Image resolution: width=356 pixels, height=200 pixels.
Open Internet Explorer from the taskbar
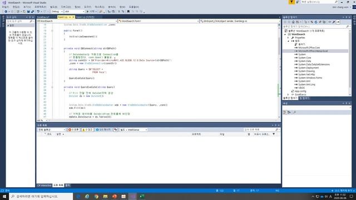87,196
